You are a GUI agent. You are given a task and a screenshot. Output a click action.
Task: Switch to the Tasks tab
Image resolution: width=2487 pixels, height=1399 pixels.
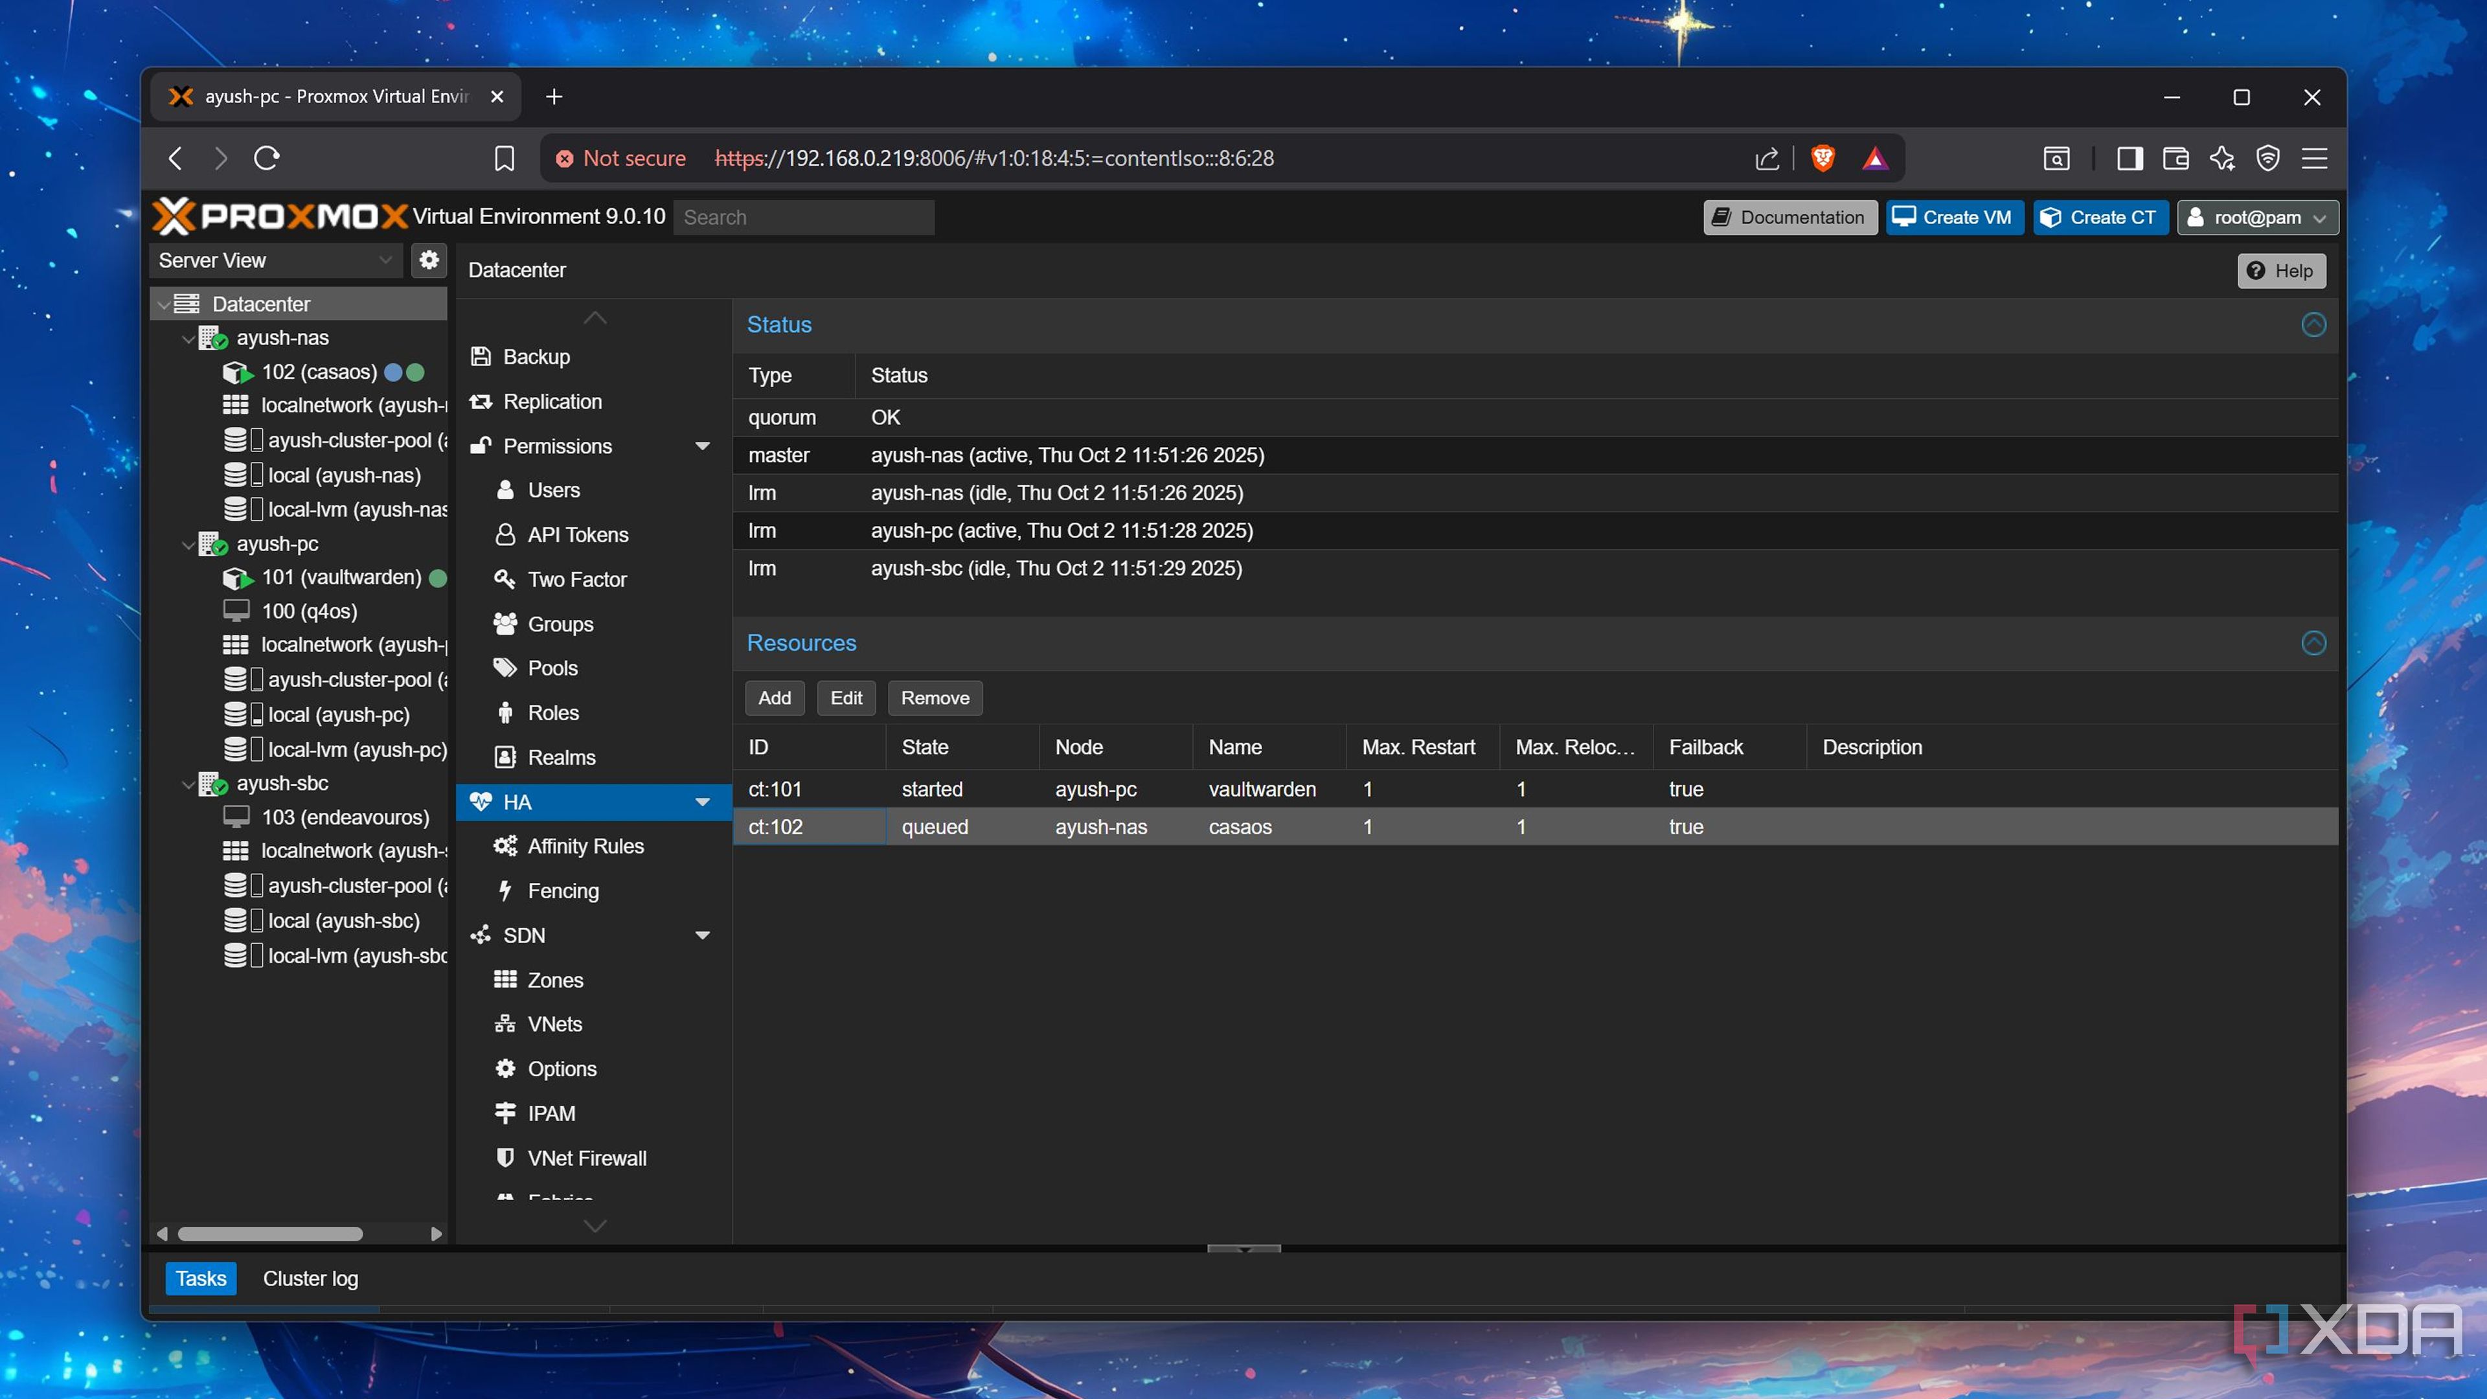[201, 1279]
